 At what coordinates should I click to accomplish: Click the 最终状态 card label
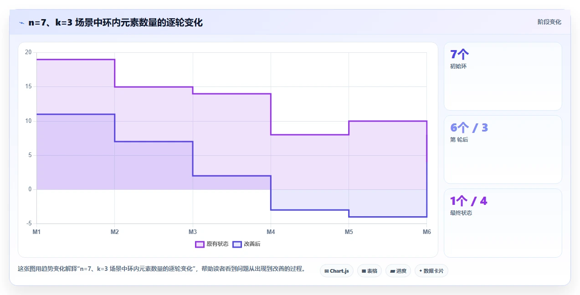(x=461, y=213)
